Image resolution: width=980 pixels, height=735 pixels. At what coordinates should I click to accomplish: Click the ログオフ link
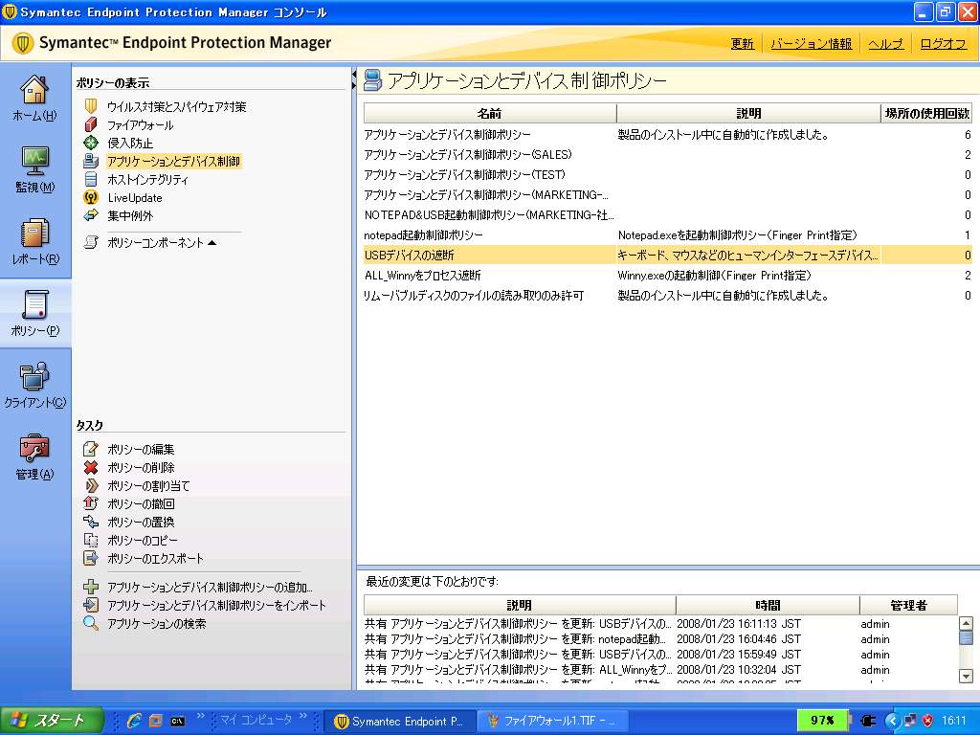943,44
